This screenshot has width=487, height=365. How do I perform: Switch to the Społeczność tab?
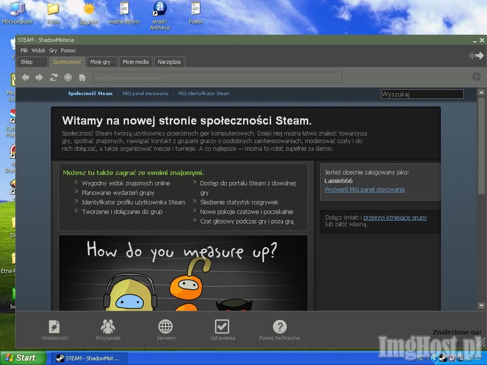click(67, 62)
